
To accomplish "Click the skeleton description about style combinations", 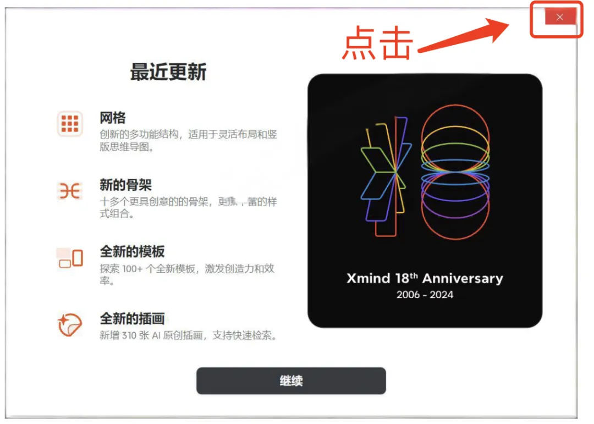I will click(x=188, y=207).
